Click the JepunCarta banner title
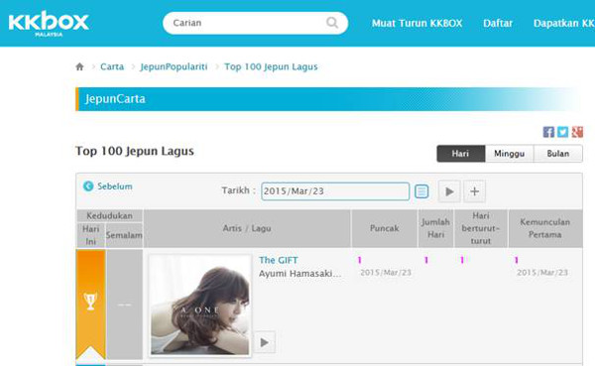The image size is (595, 366). click(x=115, y=99)
